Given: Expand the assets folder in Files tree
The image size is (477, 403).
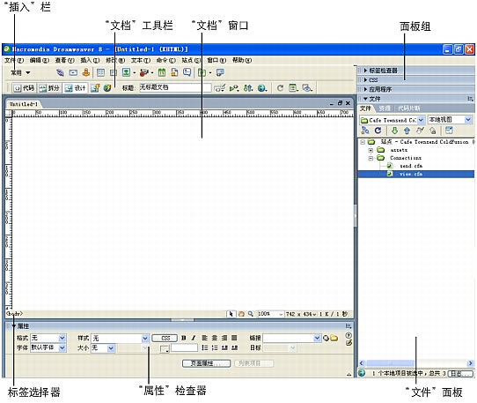Looking at the screenshot, I should pyautogui.click(x=371, y=150).
